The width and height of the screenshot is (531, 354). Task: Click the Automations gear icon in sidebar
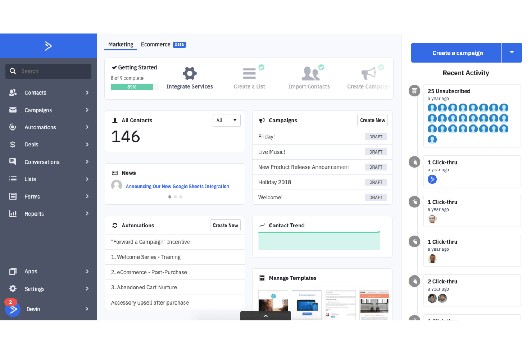pyautogui.click(x=13, y=127)
